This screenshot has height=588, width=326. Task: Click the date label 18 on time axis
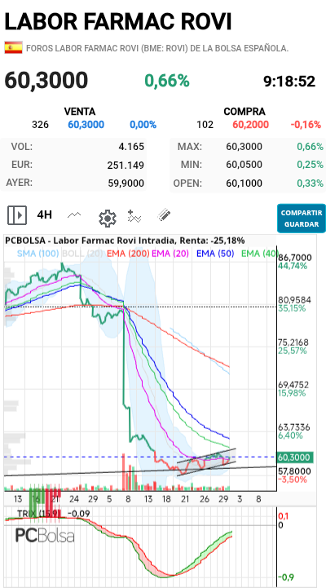click(x=166, y=499)
